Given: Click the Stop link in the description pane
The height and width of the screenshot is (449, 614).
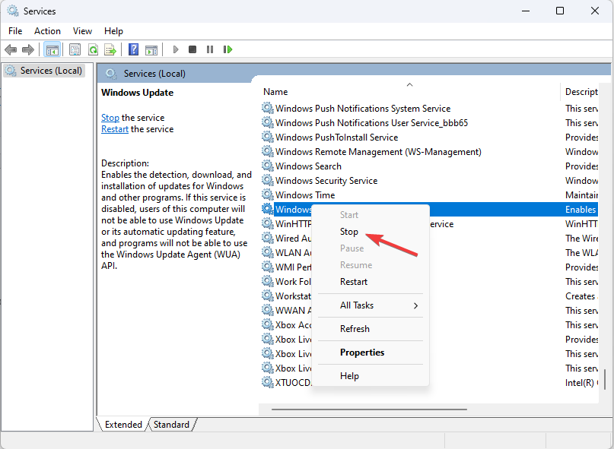Looking at the screenshot, I should (x=110, y=117).
